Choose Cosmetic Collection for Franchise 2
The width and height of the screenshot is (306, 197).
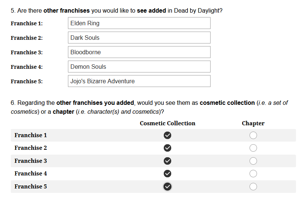167,148
